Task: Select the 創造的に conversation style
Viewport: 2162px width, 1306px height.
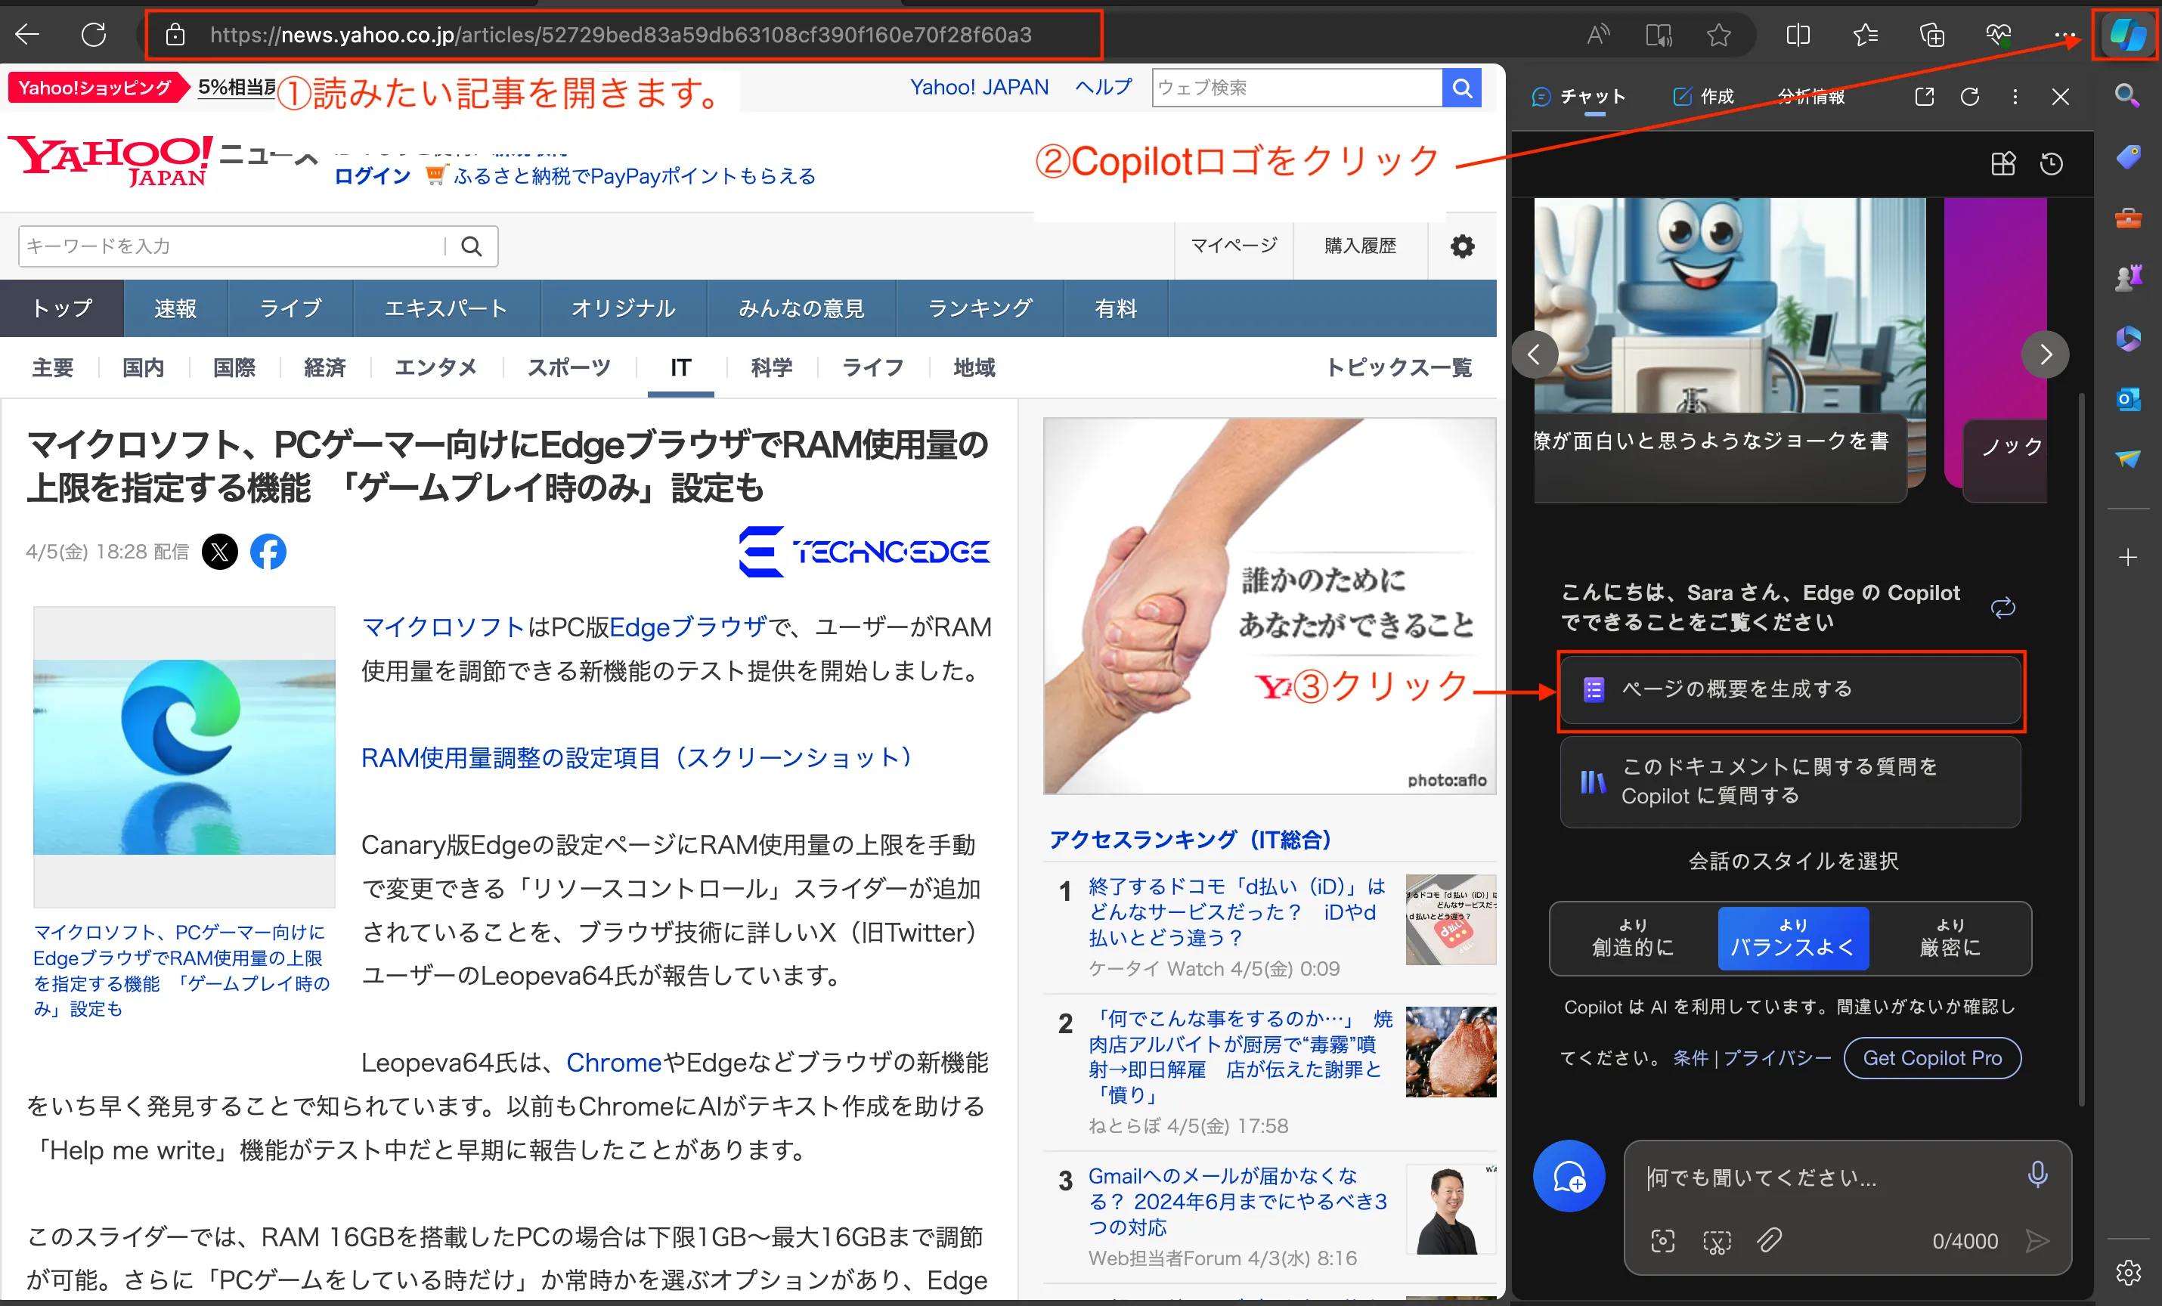Action: click(x=1633, y=938)
